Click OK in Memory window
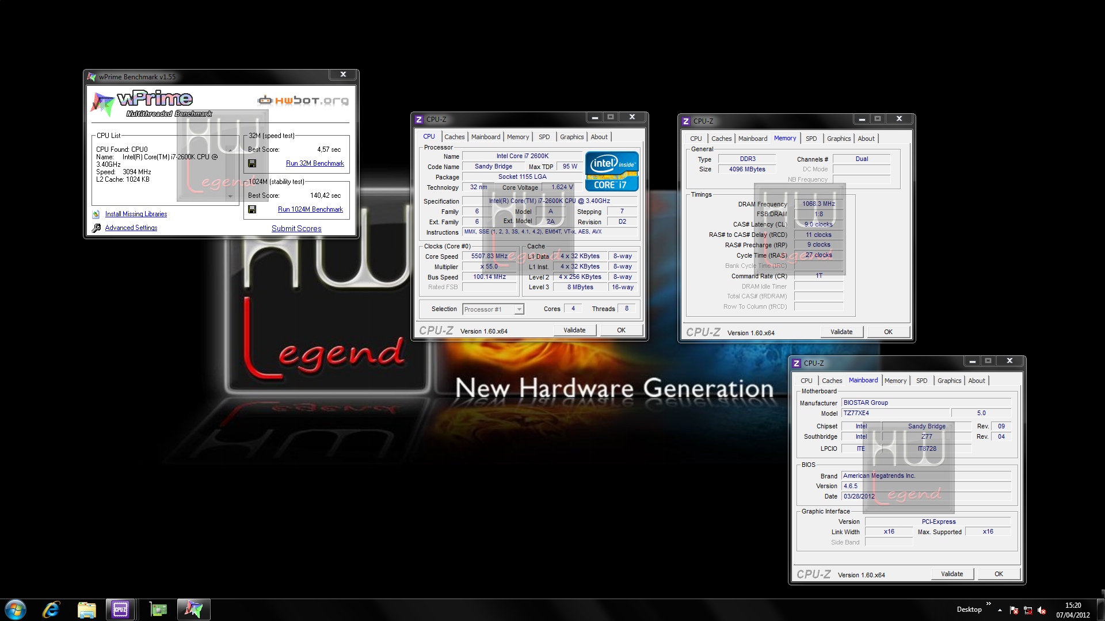Image resolution: width=1105 pixels, height=621 pixels. coord(889,332)
